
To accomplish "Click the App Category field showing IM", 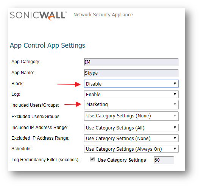I will point(131,62).
